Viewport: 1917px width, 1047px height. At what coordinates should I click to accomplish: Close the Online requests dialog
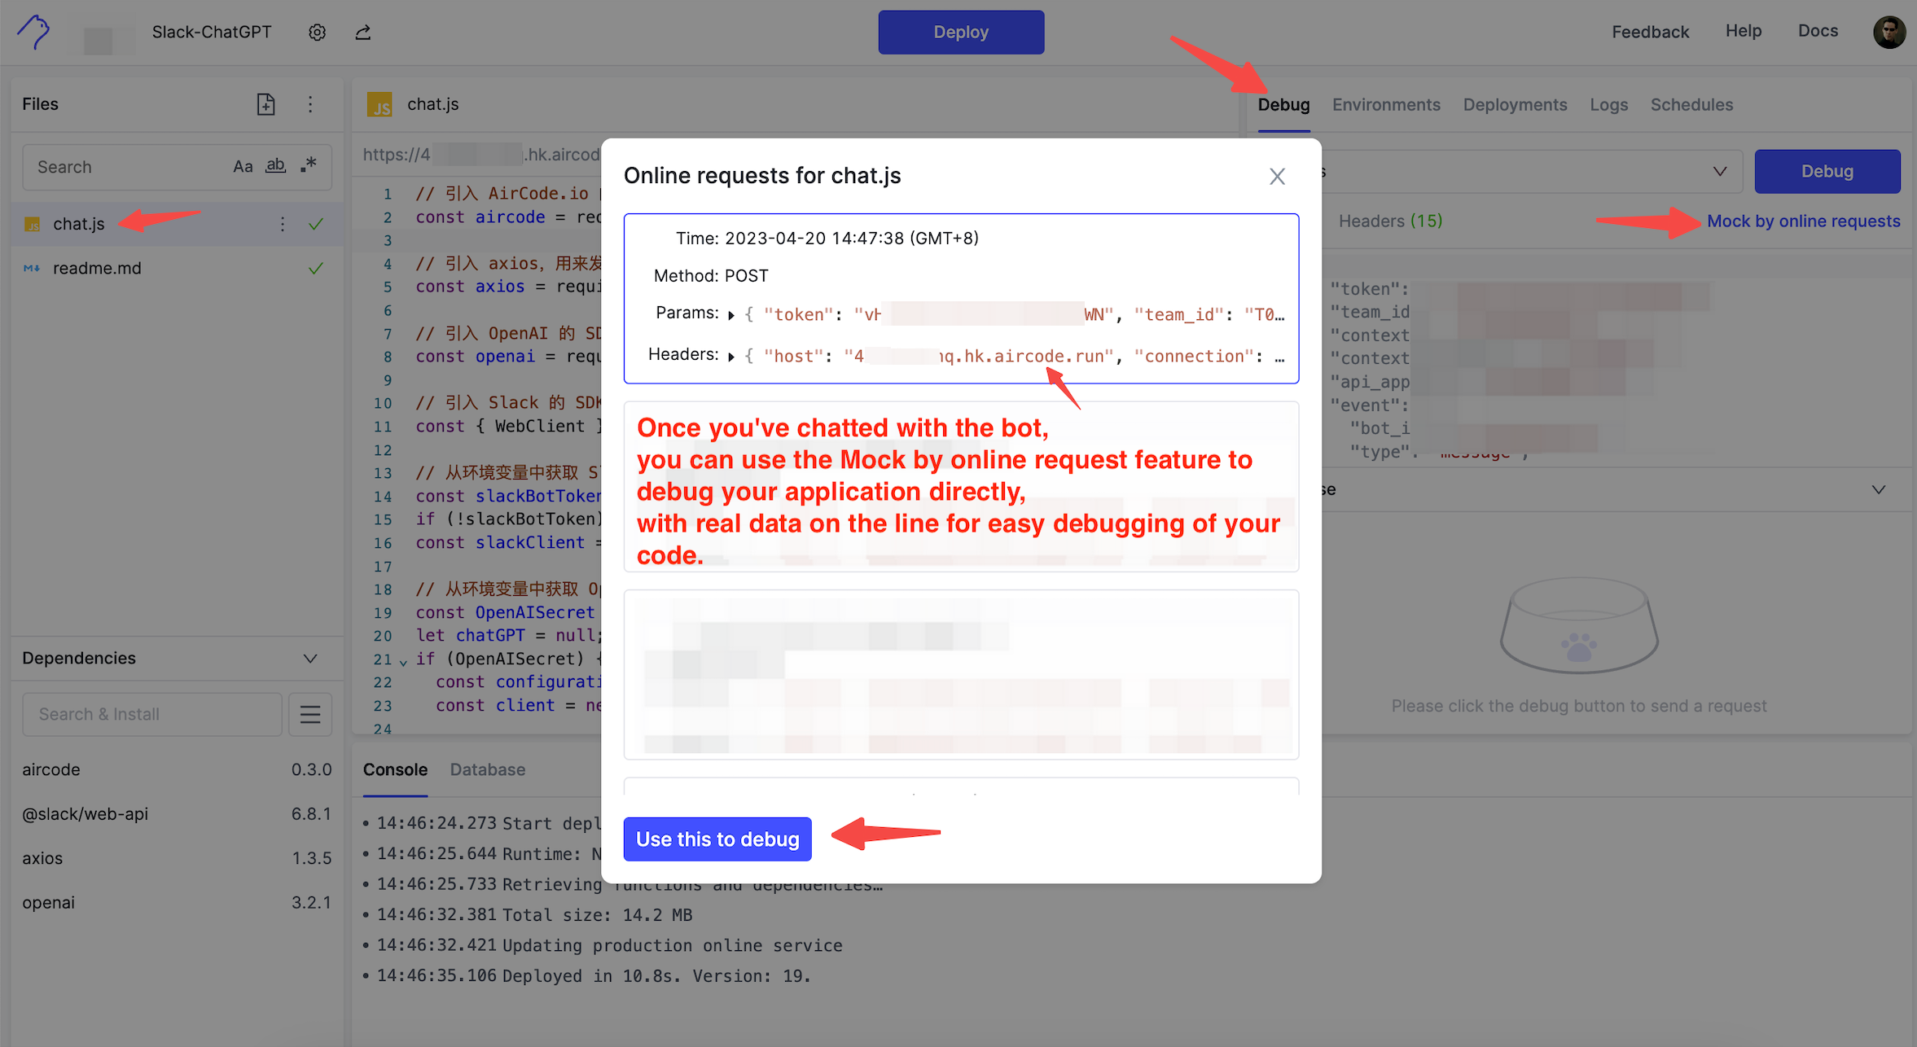[x=1277, y=176]
